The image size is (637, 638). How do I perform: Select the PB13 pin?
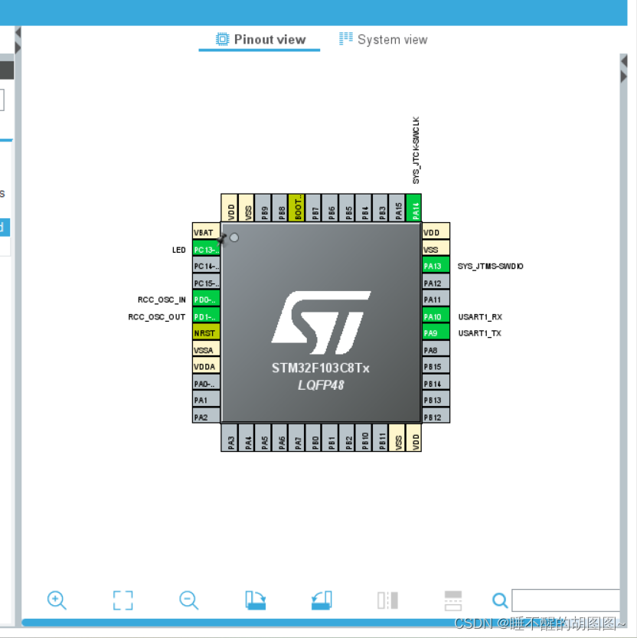click(x=436, y=400)
